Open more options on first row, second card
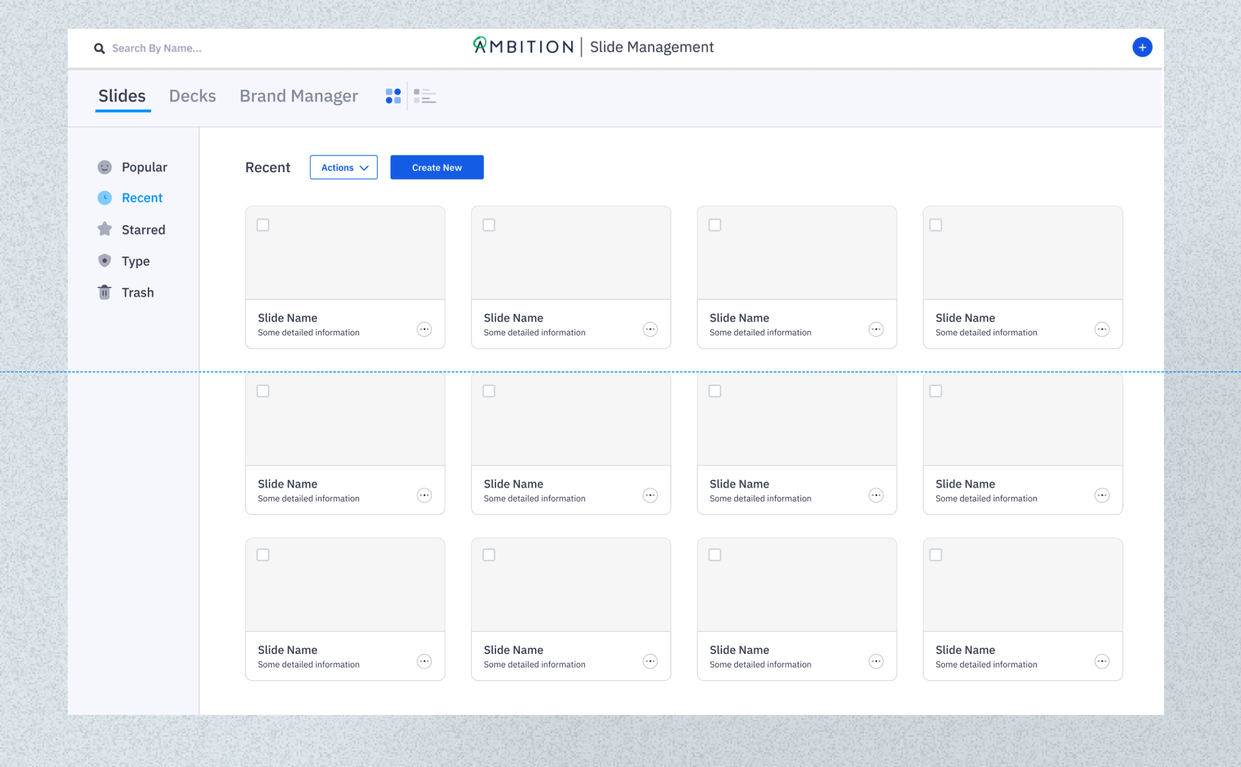Image resolution: width=1241 pixels, height=767 pixels. pyautogui.click(x=650, y=330)
